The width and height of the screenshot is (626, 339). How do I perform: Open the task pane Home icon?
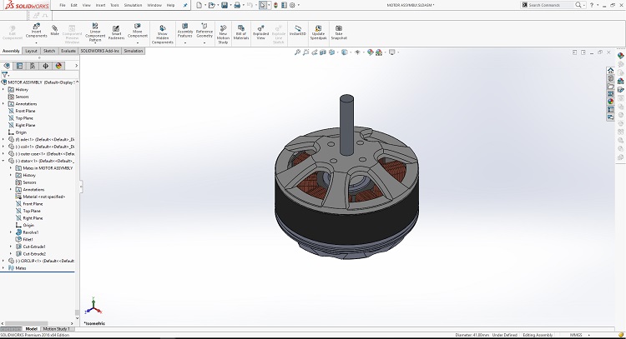click(x=610, y=71)
